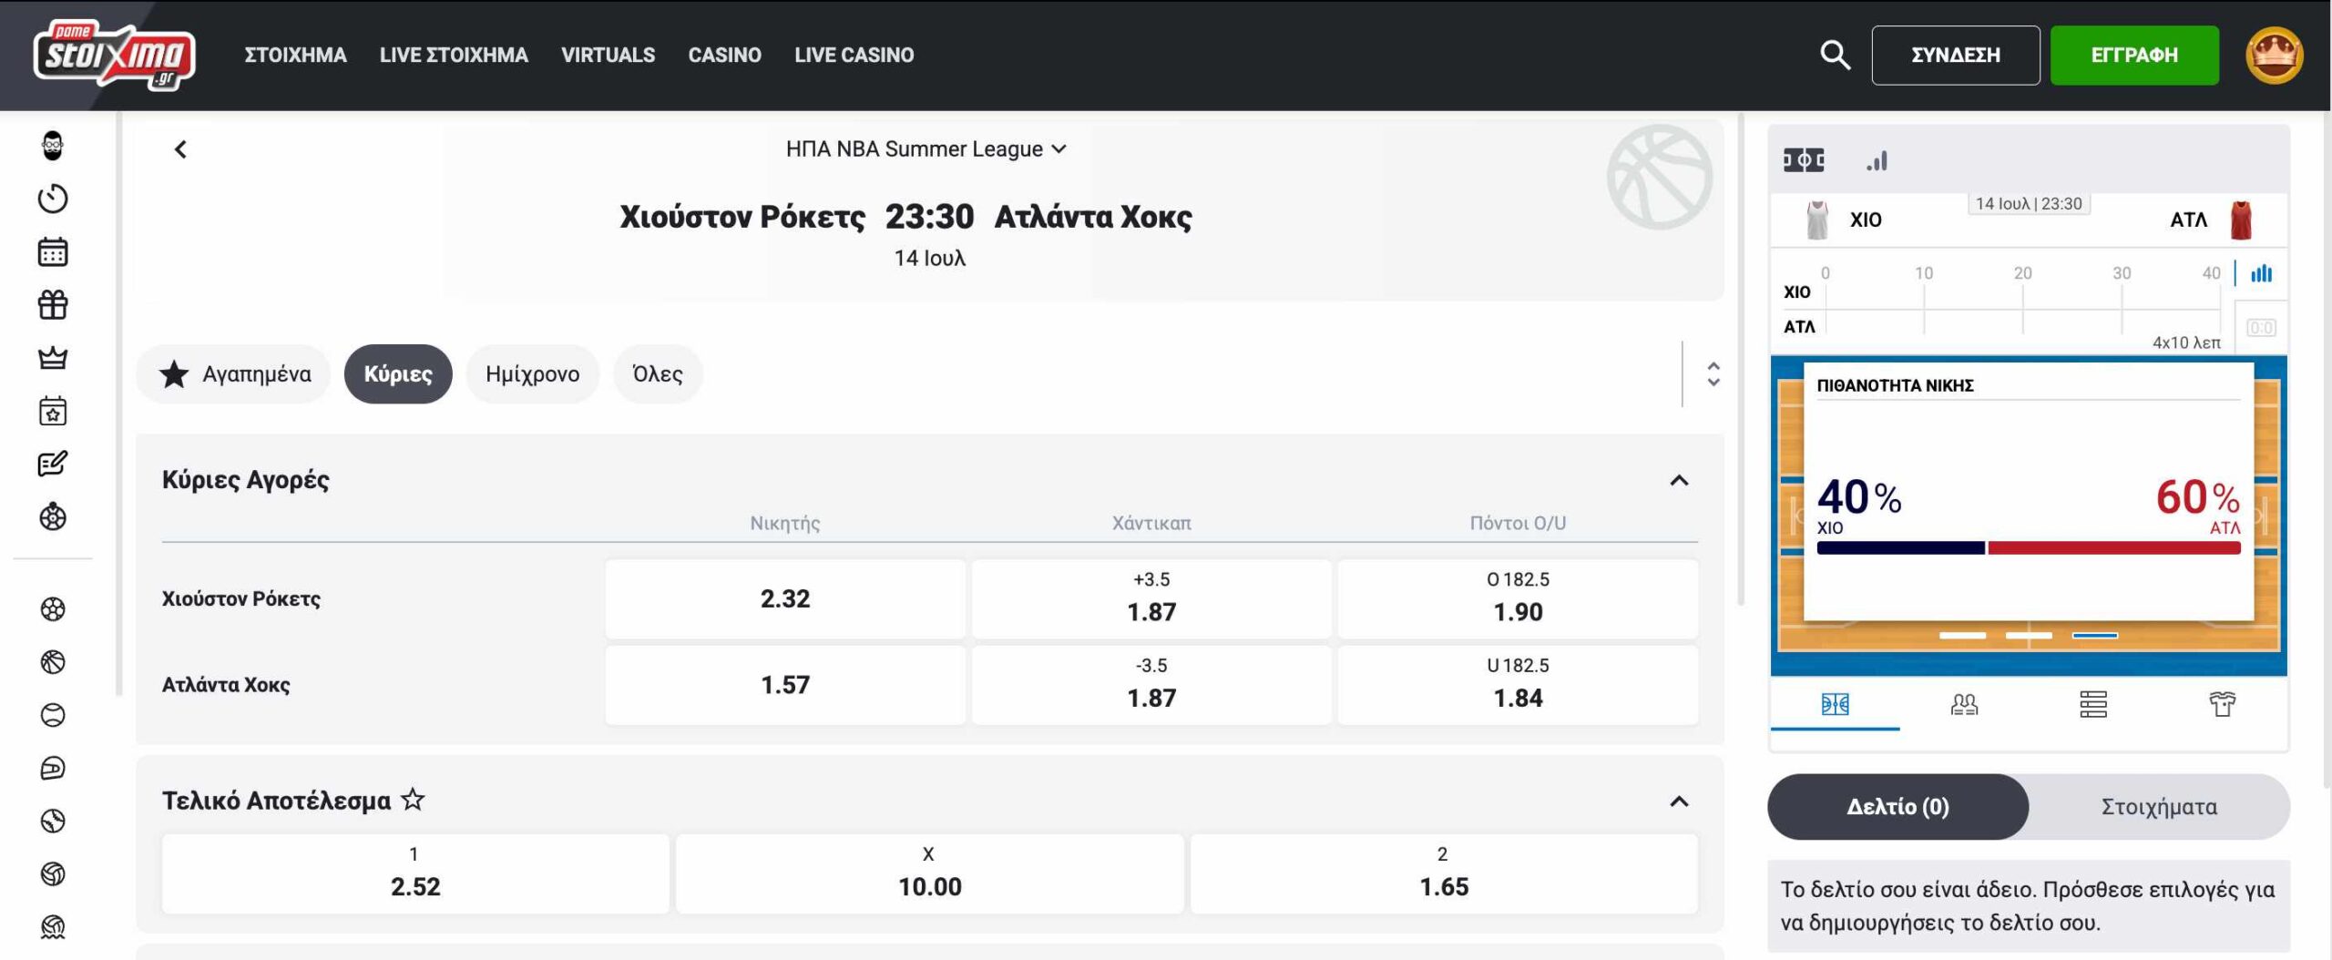Collapse the Τελικό Αποτέλεσμα section
The width and height of the screenshot is (2332, 960).
click(x=1679, y=802)
